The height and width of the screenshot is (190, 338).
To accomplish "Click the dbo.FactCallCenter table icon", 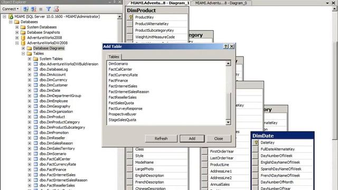I will pyautogui.click(x=35, y=159).
